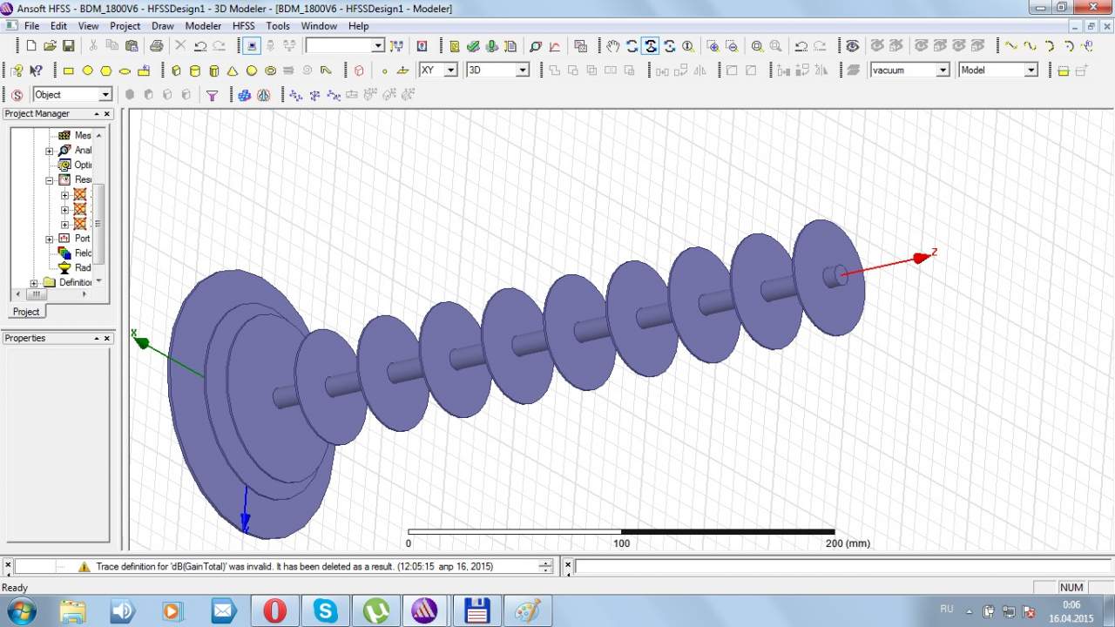The height and width of the screenshot is (627, 1115).
Task: Open Skype from the Windows taskbar
Action: pyautogui.click(x=326, y=610)
